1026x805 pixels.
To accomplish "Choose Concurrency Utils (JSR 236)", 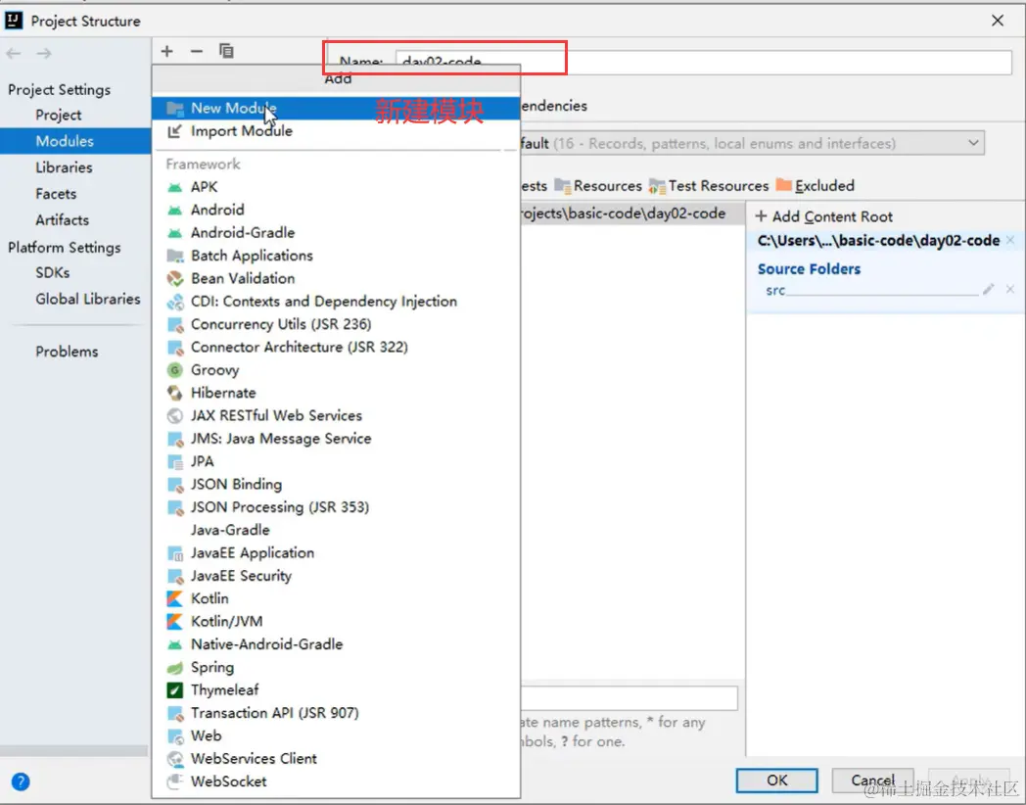I will point(336,324).
